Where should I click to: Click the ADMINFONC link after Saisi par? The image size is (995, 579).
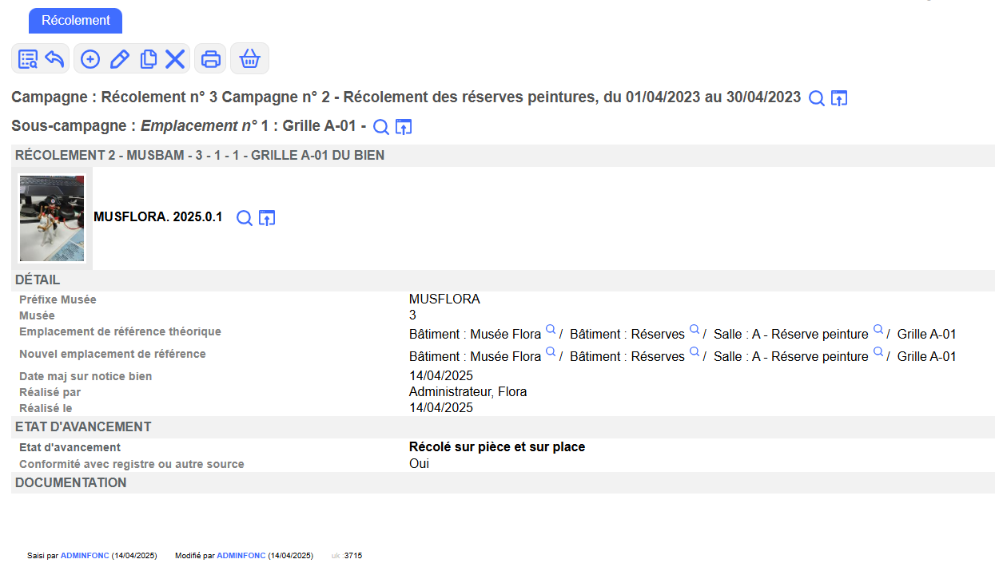point(85,555)
